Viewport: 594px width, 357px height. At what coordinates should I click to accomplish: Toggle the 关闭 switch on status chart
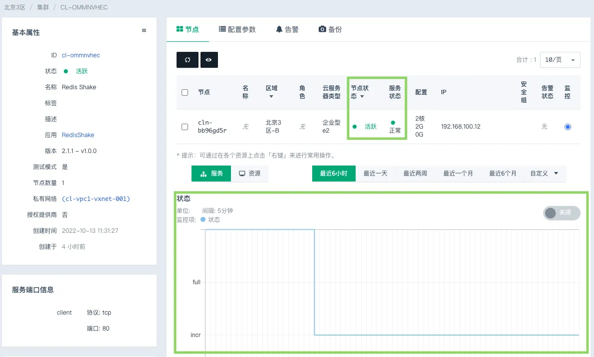[562, 213]
